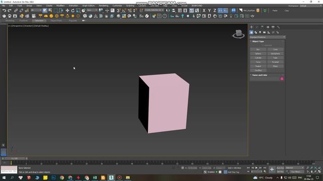Open the Graph Editors menu
This screenshot has width=323, height=181.
[88, 6]
